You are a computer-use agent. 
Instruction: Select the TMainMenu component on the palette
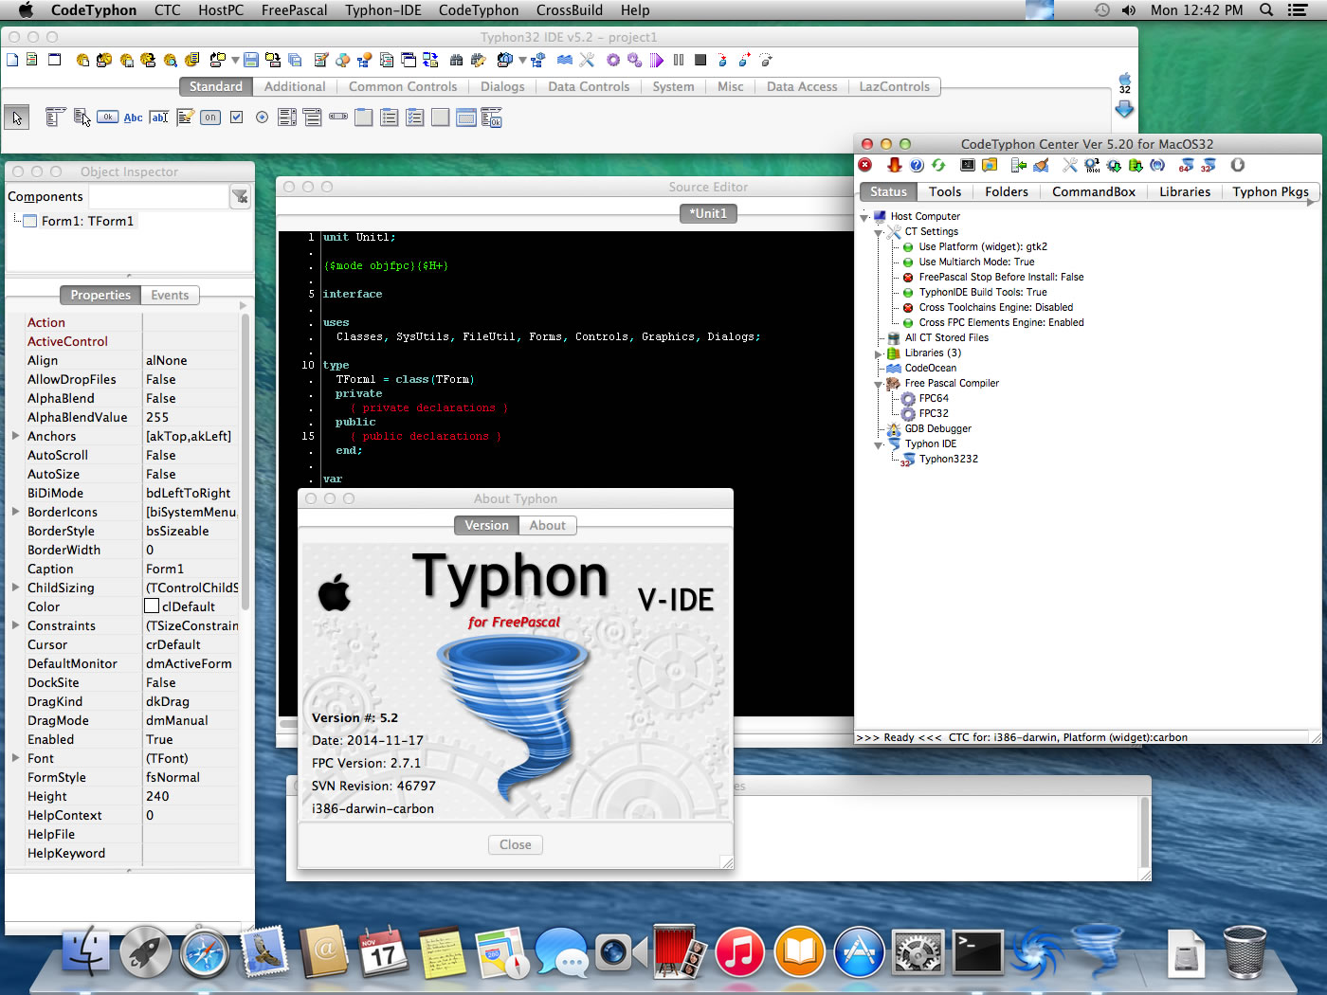(x=56, y=118)
